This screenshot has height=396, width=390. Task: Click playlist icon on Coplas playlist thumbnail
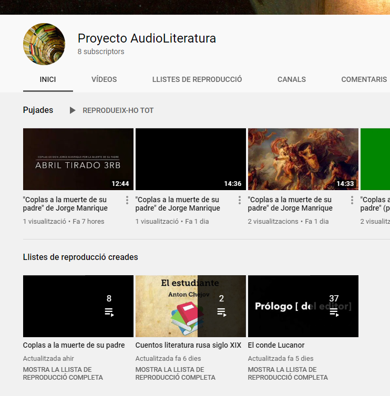[x=109, y=312]
